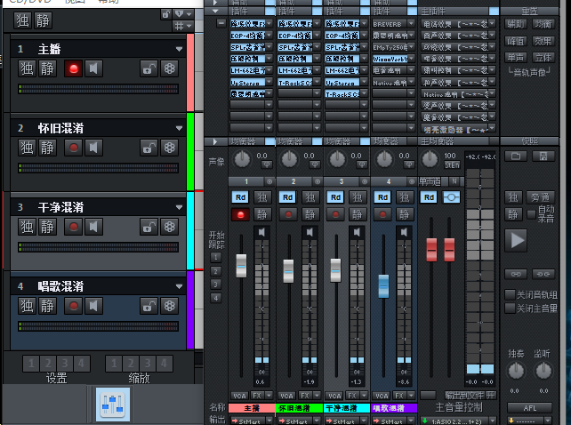
Task: Solo mixer channel 3 with 独 button
Action: click(357, 197)
